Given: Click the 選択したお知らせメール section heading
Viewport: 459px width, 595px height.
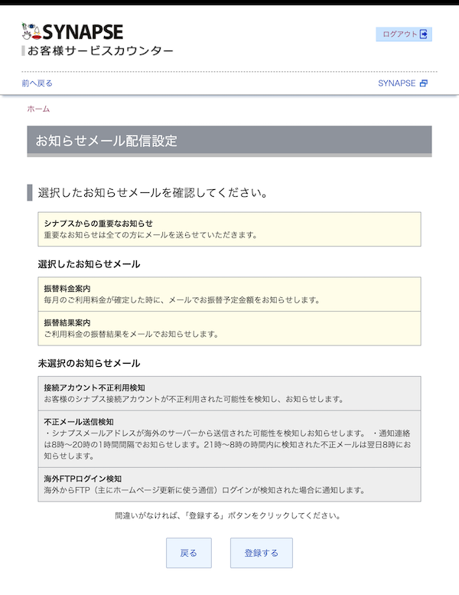Looking at the screenshot, I should (89, 263).
